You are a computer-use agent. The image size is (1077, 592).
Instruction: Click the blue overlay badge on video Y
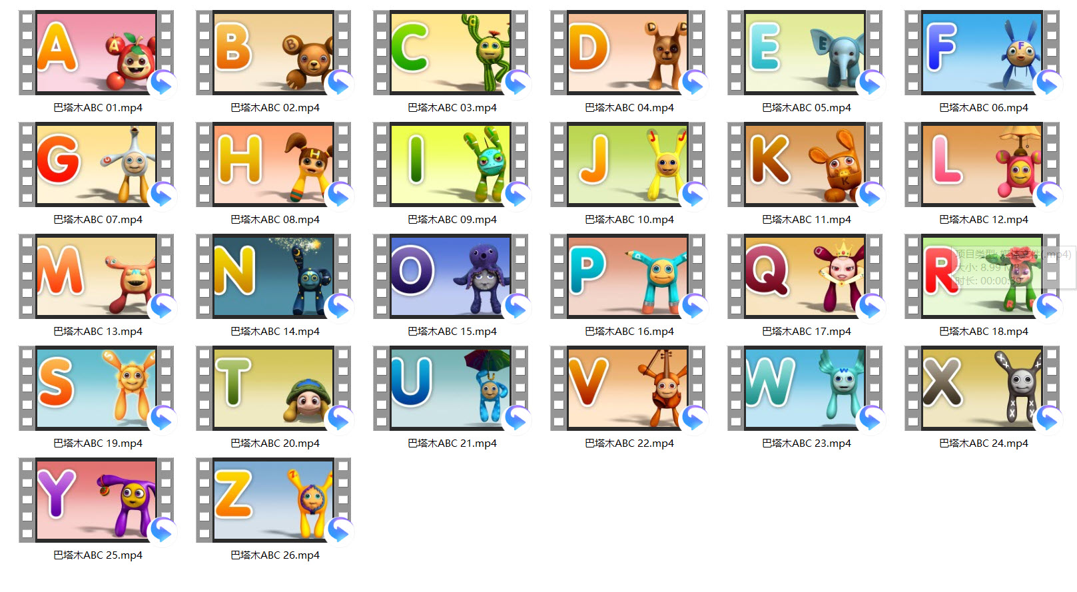(x=163, y=531)
